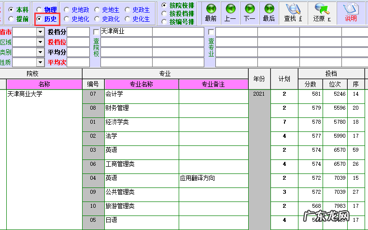This screenshot has width=368, height=230.
Task: Click the 计划 column header
Action: click(x=284, y=79)
